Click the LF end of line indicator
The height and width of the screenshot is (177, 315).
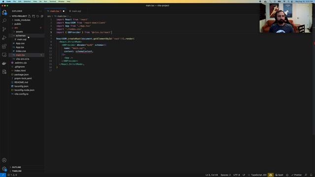tap(244, 175)
